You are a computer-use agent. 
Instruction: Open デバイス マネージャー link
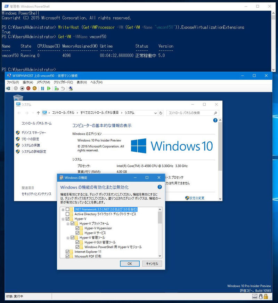point(34,133)
